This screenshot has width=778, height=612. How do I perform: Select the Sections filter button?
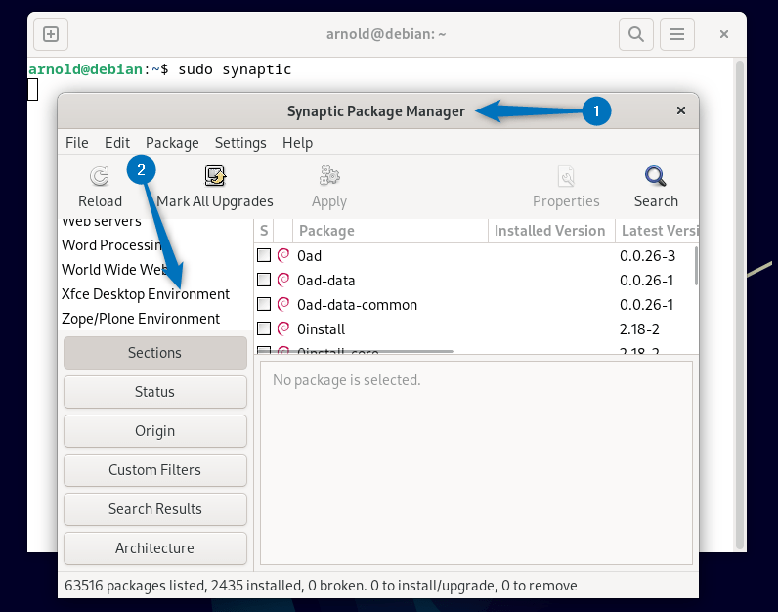(154, 352)
